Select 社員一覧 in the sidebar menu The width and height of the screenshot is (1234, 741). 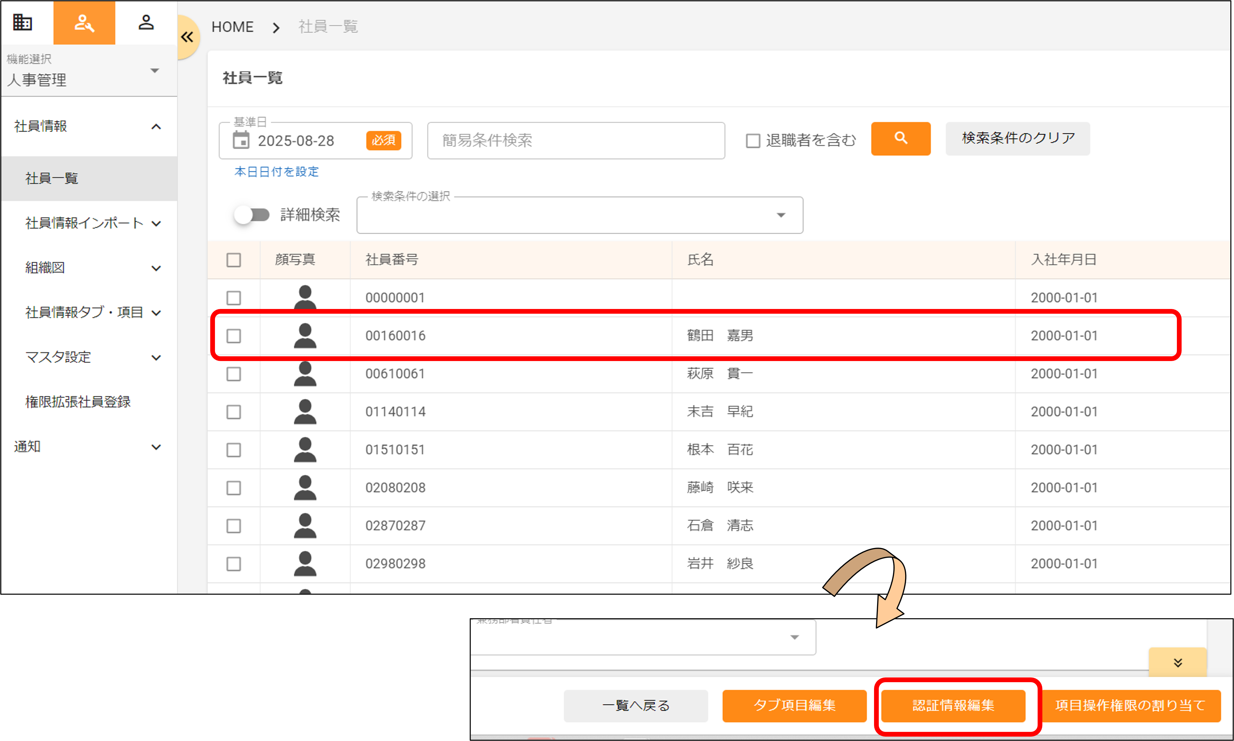(52, 178)
